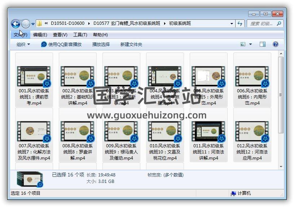Open the 文件(F) menu

(x=21, y=35)
